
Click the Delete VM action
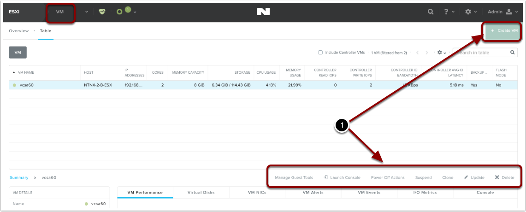(504, 177)
